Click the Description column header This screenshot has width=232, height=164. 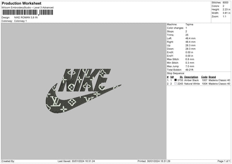[x=191, y=77]
